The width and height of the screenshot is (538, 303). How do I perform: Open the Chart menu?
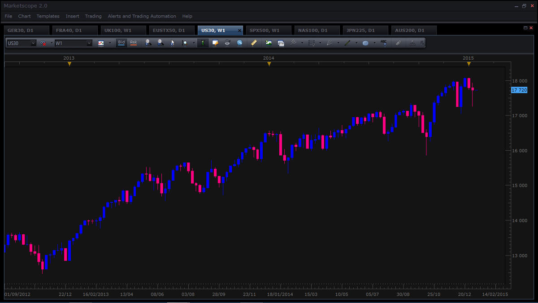25,16
